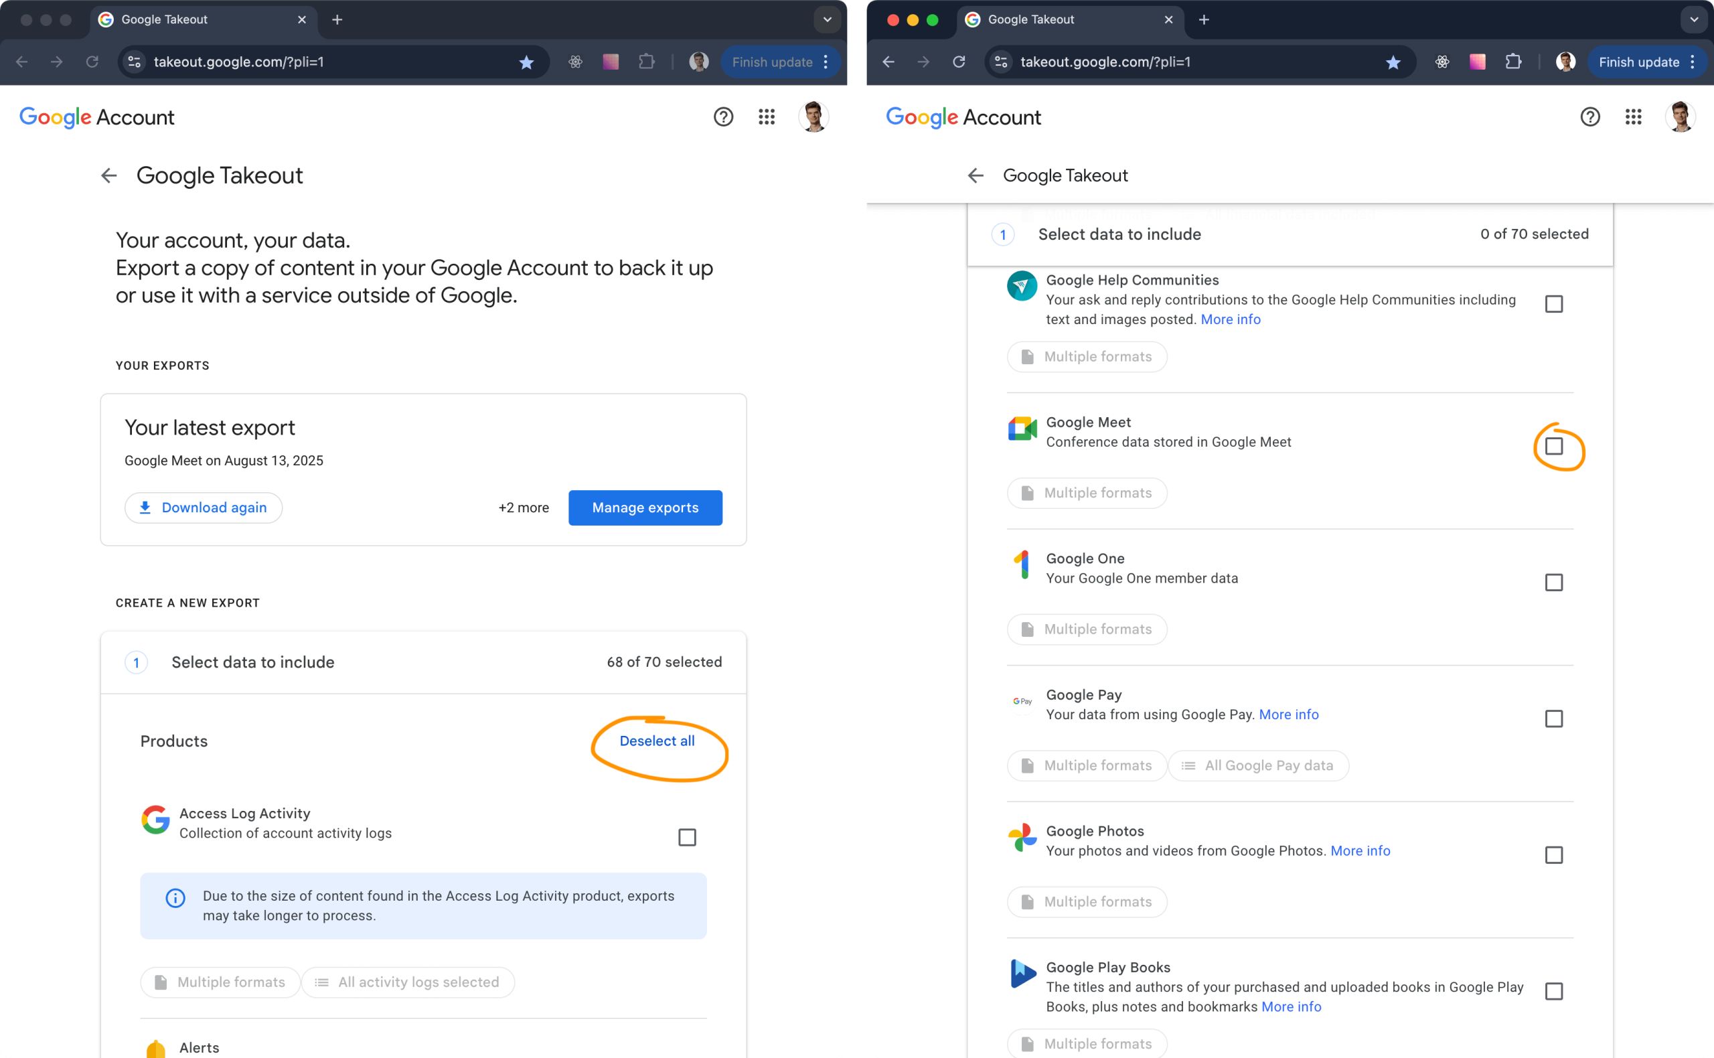This screenshot has width=1714, height=1058.
Task: Open All Google Pay data selector
Action: click(1258, 765)
